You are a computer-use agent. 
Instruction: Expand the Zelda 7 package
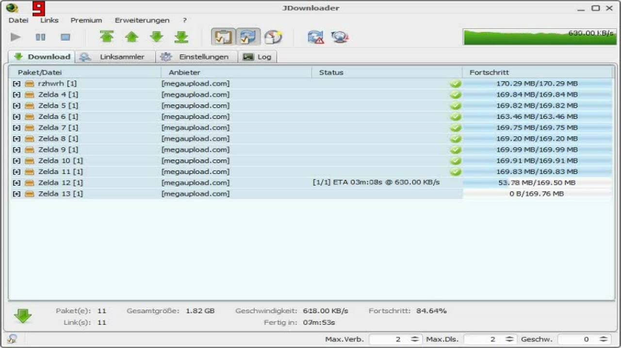pyautogui.click(x=16, y=128)
